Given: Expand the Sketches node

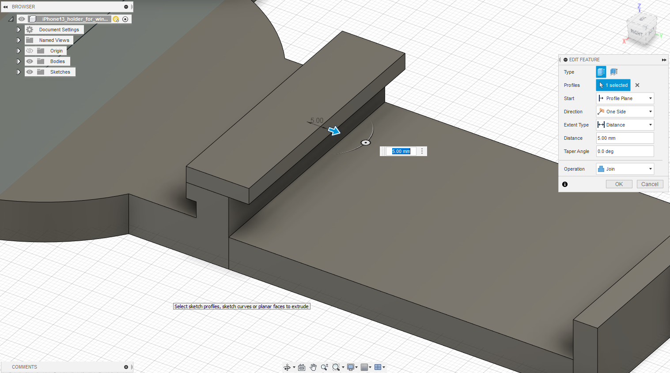Looking at the screenshot, I should (19, 72).
